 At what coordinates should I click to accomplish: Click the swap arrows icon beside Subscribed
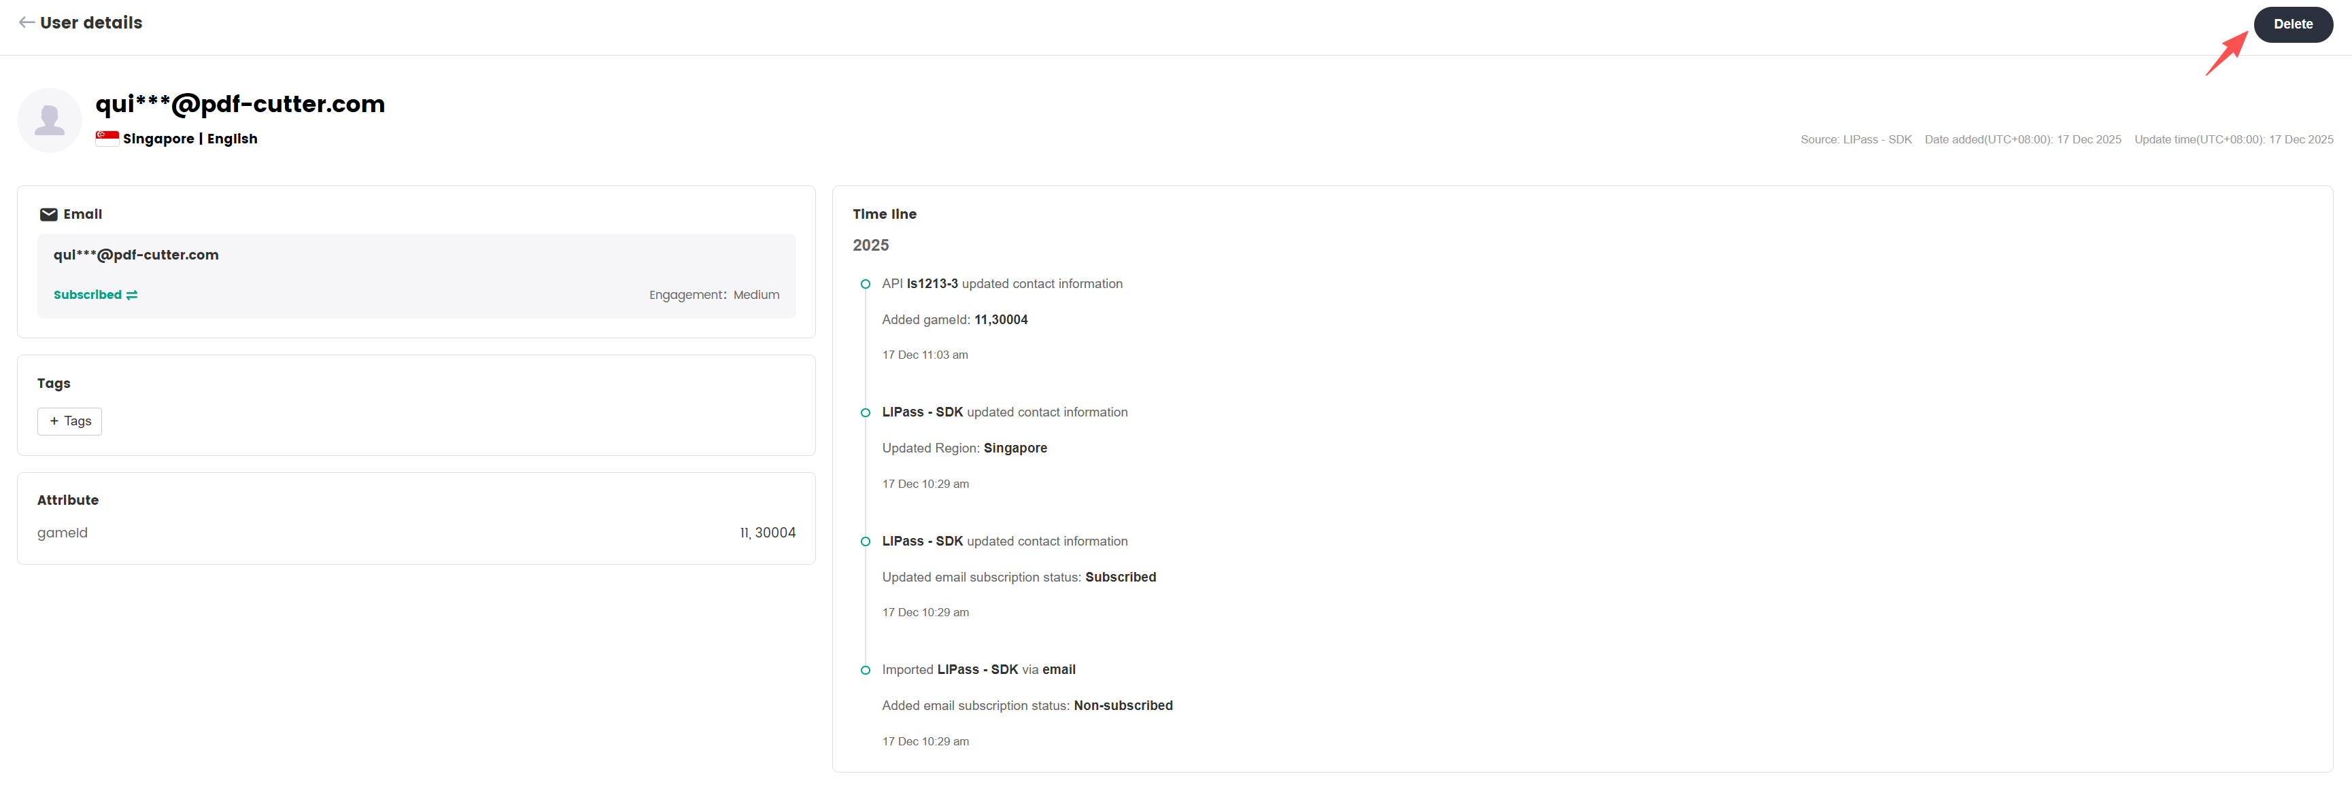(x=133, y=296)
